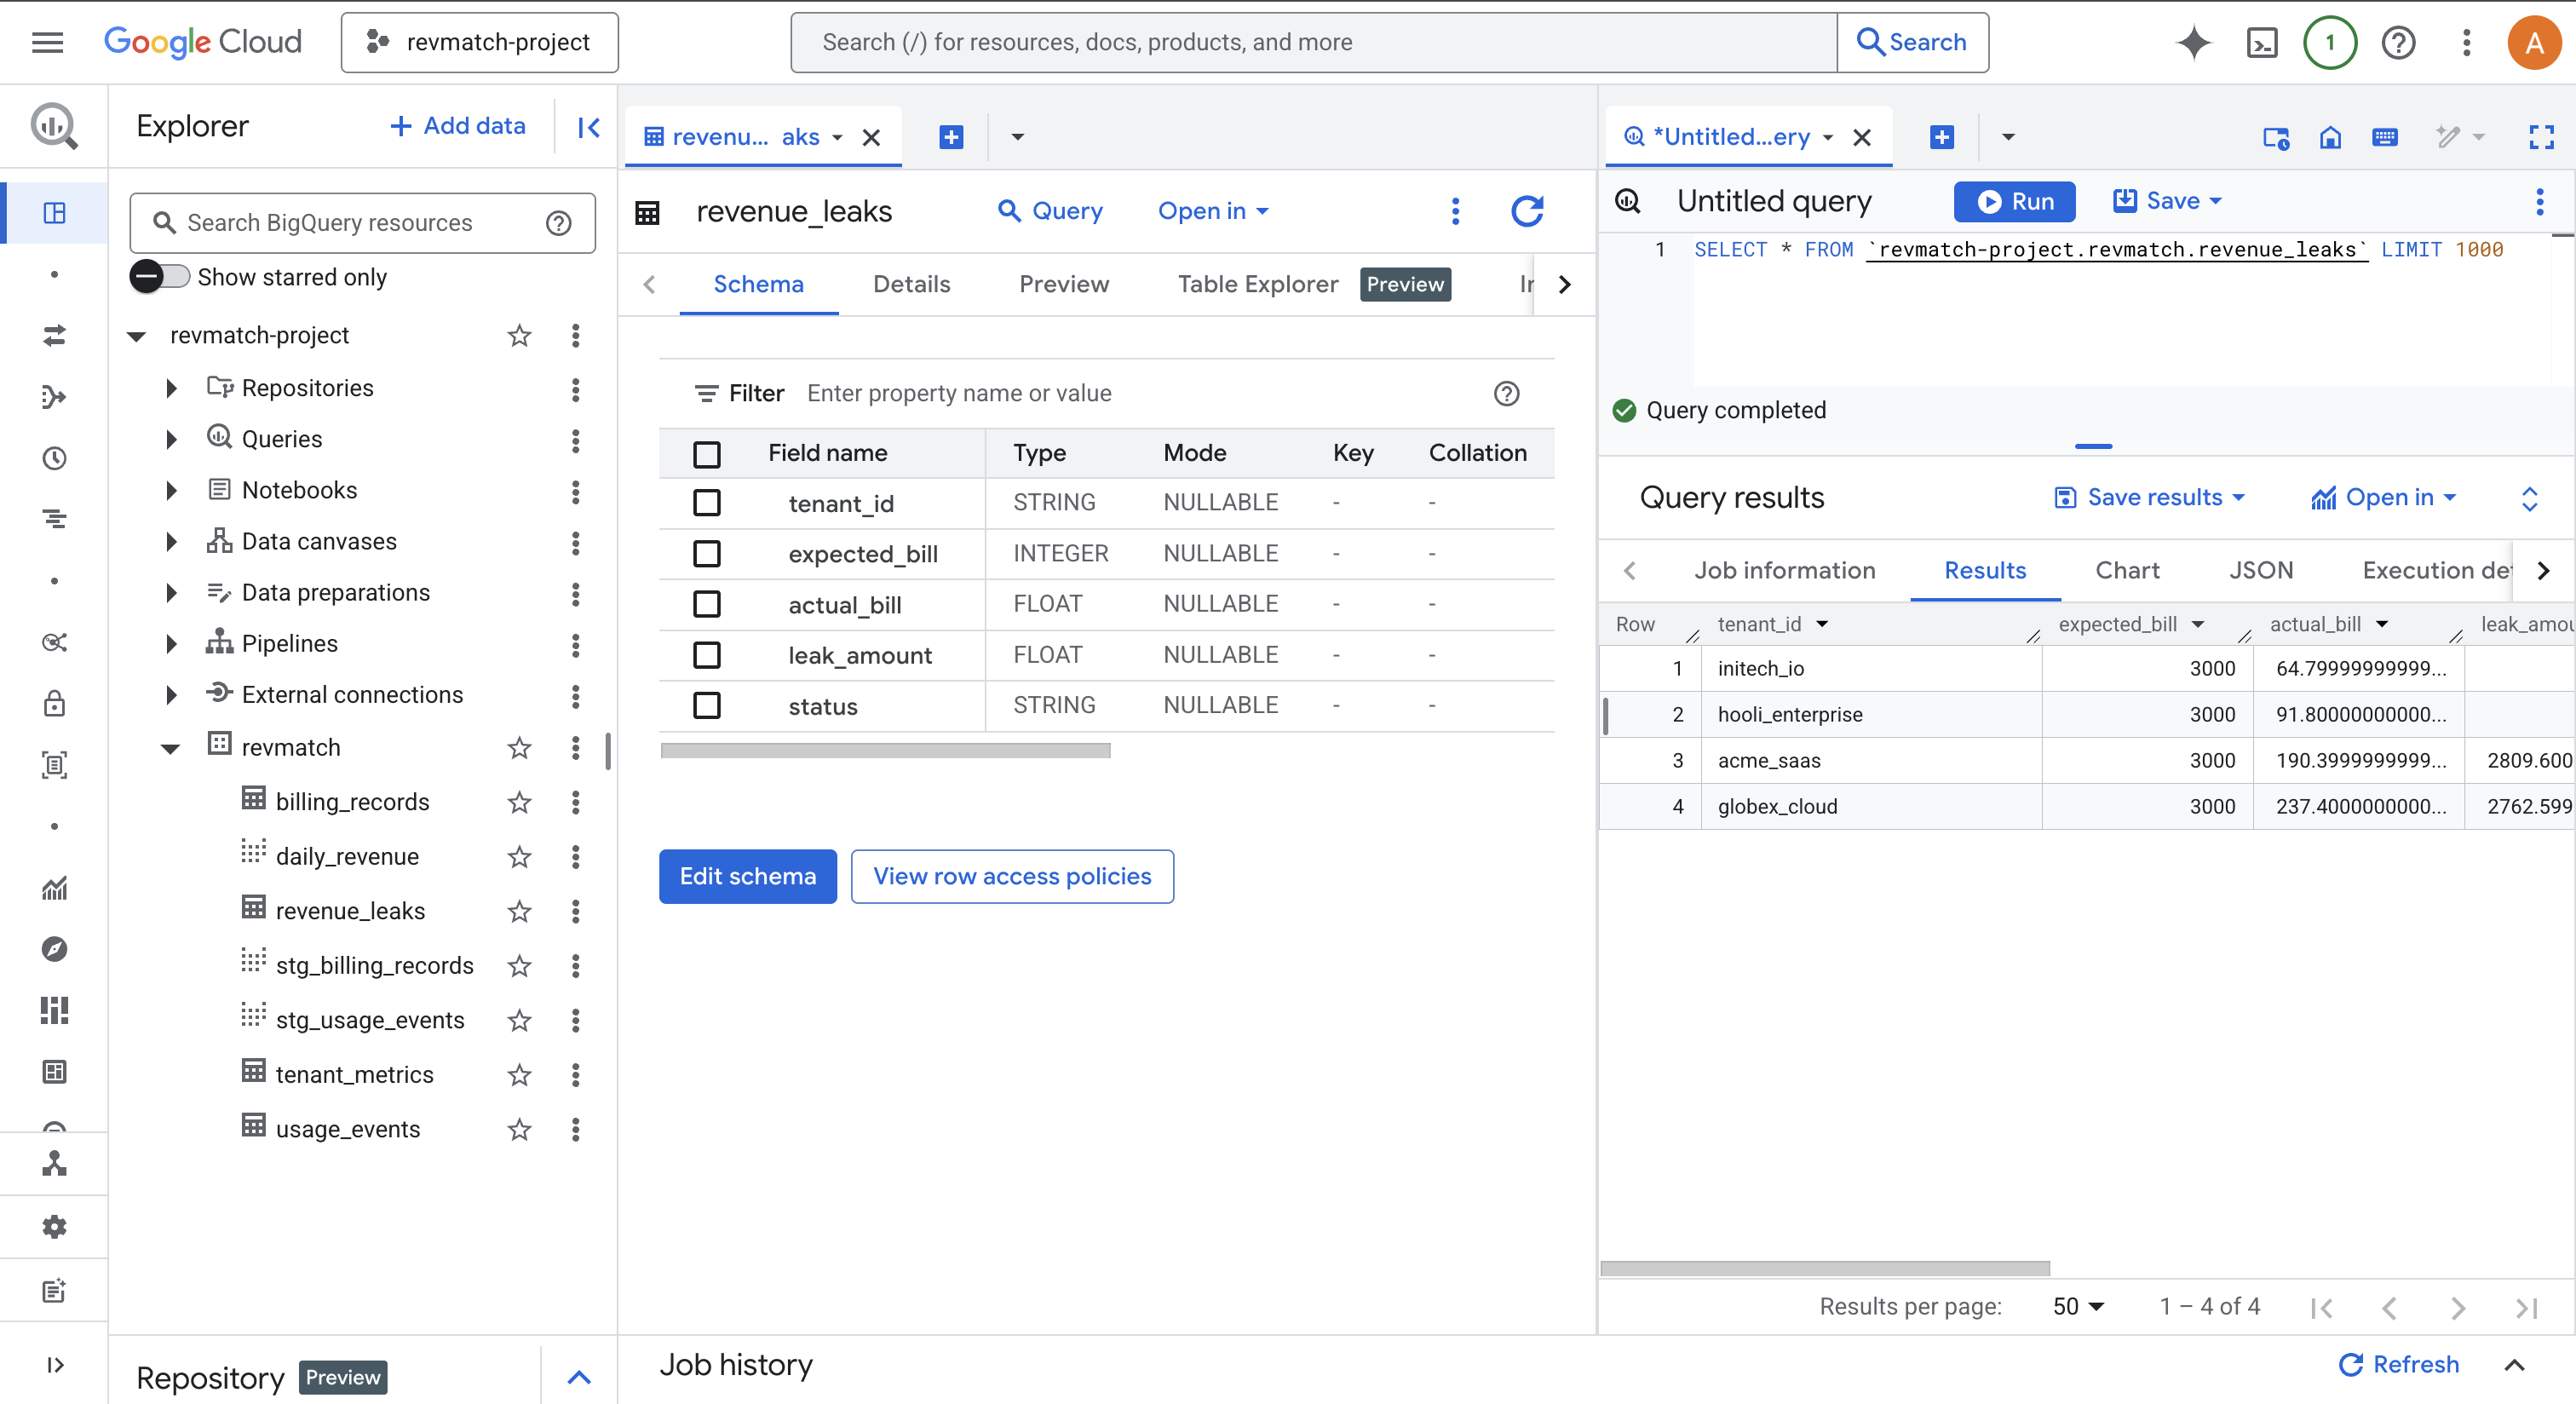Open actions menu for revmatch dataset
This screenshot has width=2576, height=1404.
[575, 748]
